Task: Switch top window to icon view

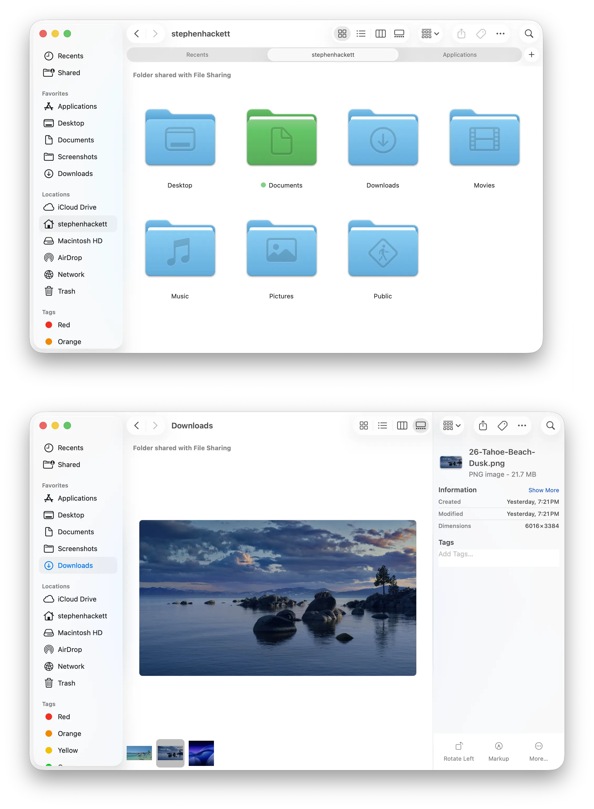Action: (x=342, y=34)
